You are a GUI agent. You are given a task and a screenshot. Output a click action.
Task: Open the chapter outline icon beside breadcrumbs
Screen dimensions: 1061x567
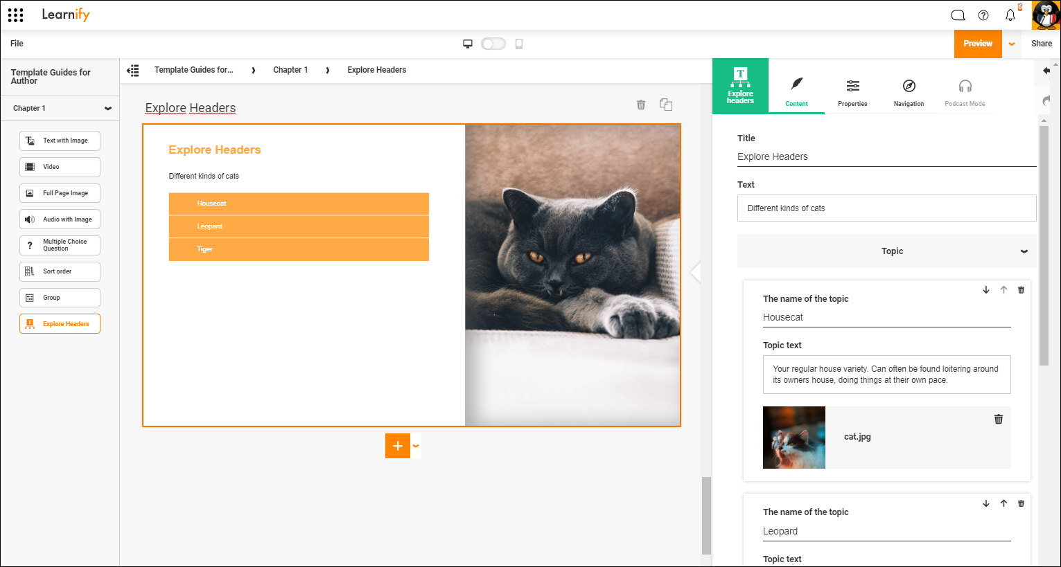(133, 69)
